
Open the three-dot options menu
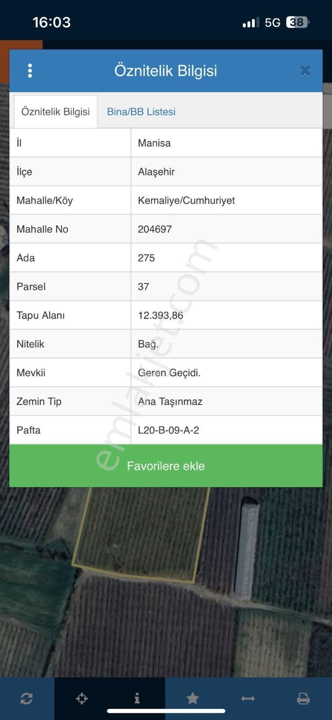[x=30, y=71]
